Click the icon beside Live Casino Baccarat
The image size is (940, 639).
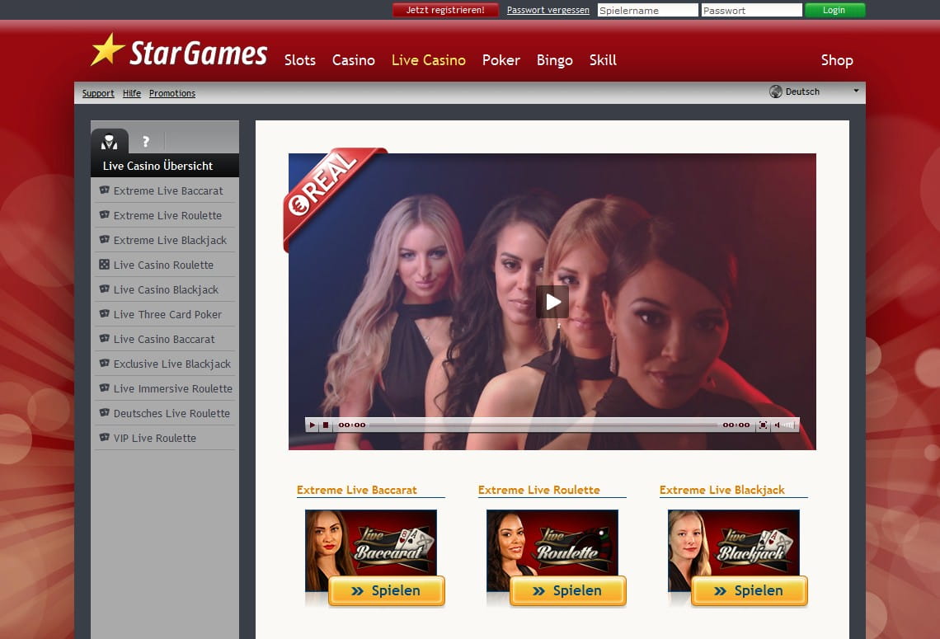coord(105,338)
